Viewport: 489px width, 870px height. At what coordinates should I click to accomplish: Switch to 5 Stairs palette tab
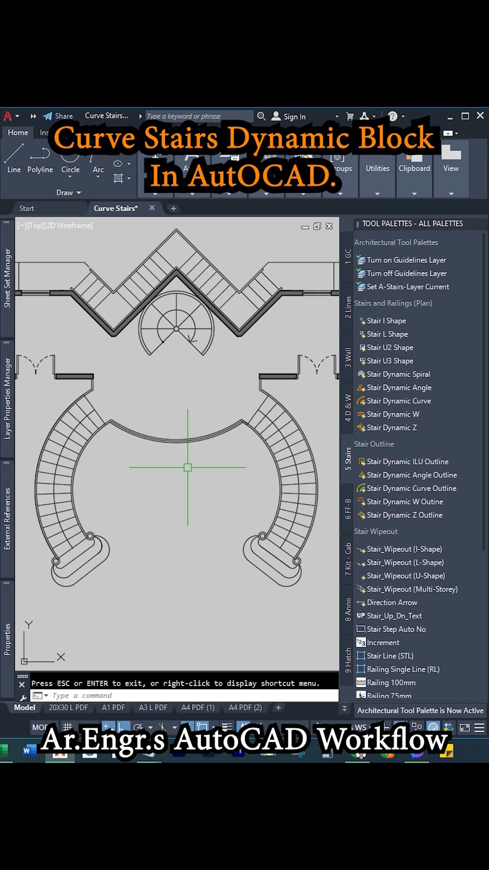(348, 458)
